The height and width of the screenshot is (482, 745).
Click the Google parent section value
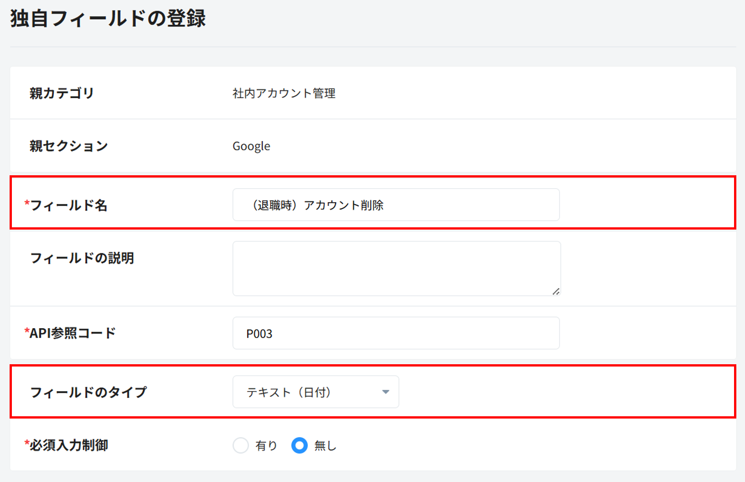(251, 147)
